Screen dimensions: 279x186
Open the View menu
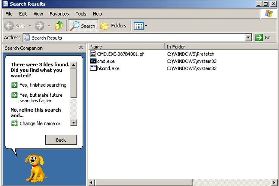pyautogui.click(x=38, y=14)
